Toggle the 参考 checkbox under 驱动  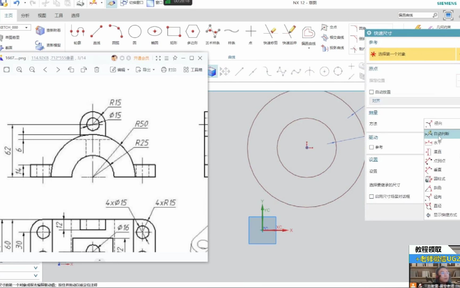pyautogui.click(x=371, y=147)
